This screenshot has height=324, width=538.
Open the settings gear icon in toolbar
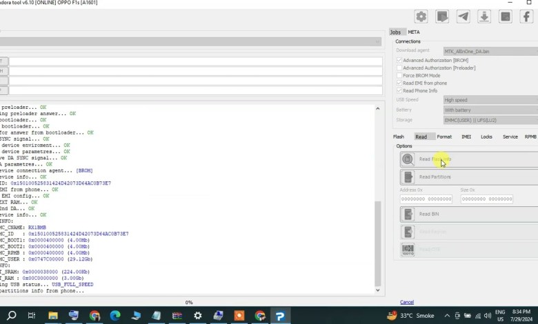pyautogui.click(x=421, y=17)
